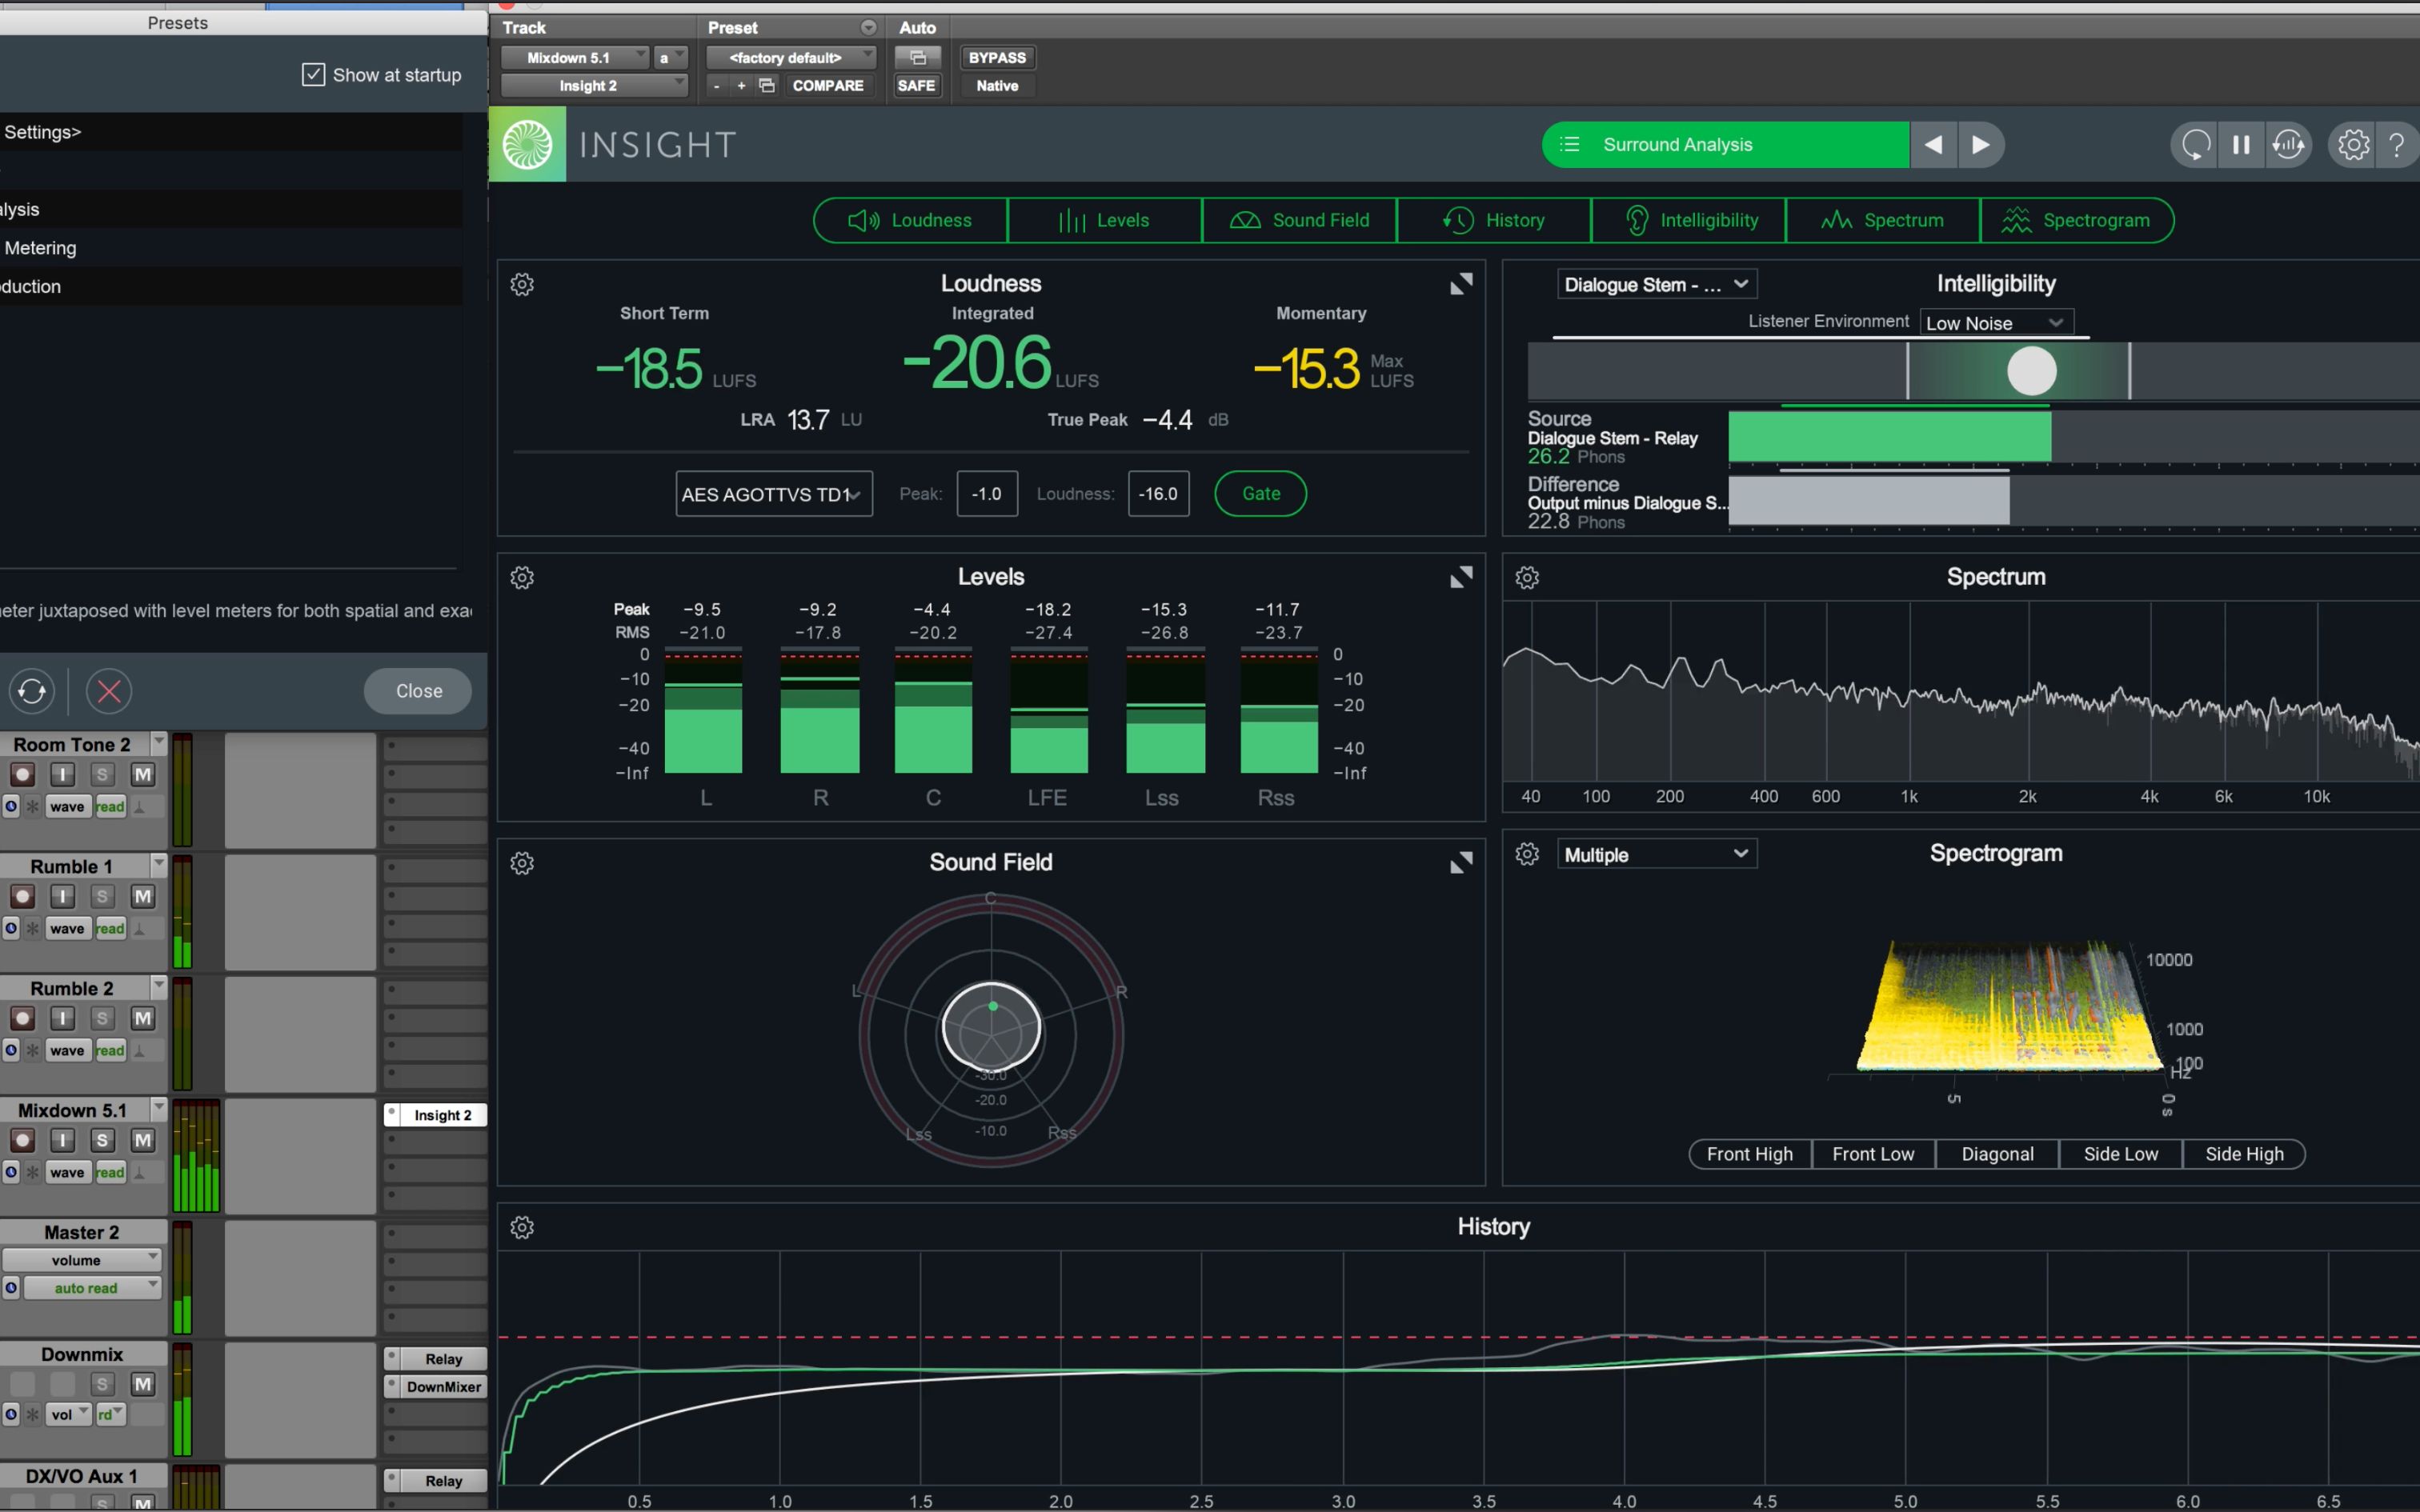Click the Loudness target value field
Viewport: 2420px width, 1512px height.
coord(1159,494)
